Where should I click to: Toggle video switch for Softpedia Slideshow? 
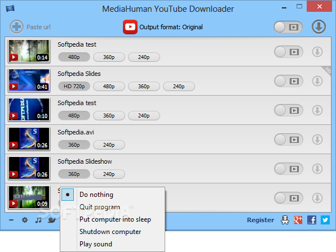click(289, 169)
